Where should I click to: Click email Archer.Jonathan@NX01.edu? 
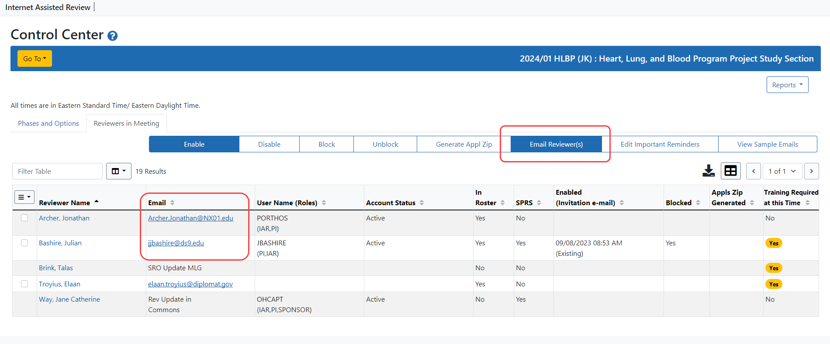(190, 218)
